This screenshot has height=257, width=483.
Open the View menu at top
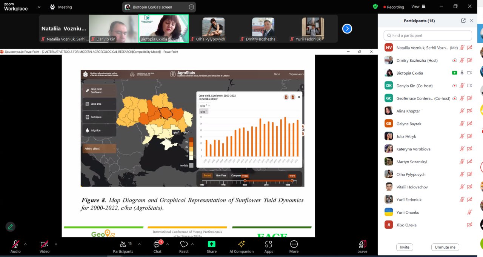[418, 6]
